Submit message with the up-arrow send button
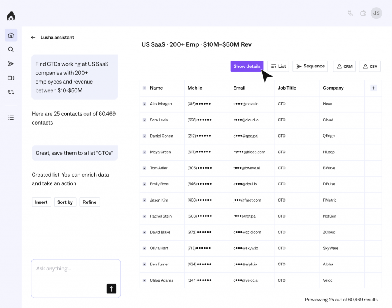Screen dimensions: 392x308 [x=111, y=289]
